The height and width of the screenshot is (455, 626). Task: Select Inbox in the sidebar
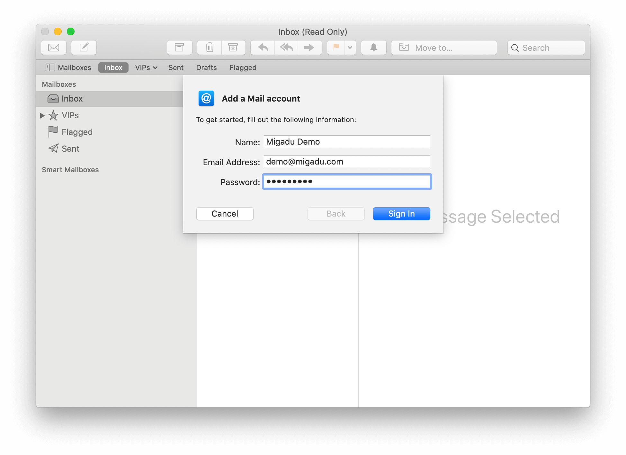point(110,99)
